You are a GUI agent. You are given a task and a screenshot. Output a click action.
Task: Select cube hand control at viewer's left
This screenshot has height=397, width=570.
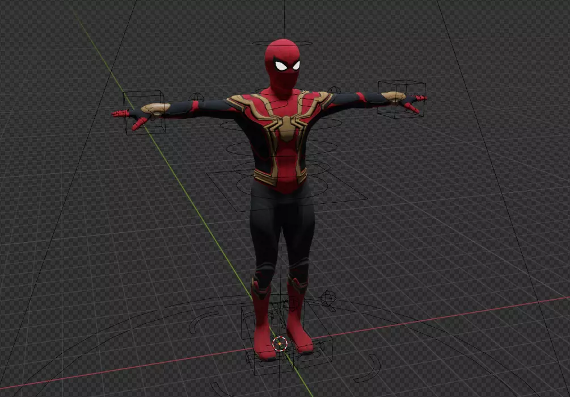pos(144,112)
